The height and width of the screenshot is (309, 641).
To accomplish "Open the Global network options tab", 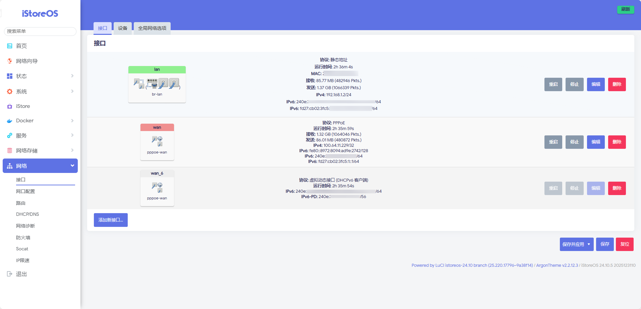I will tap(152, 28).
